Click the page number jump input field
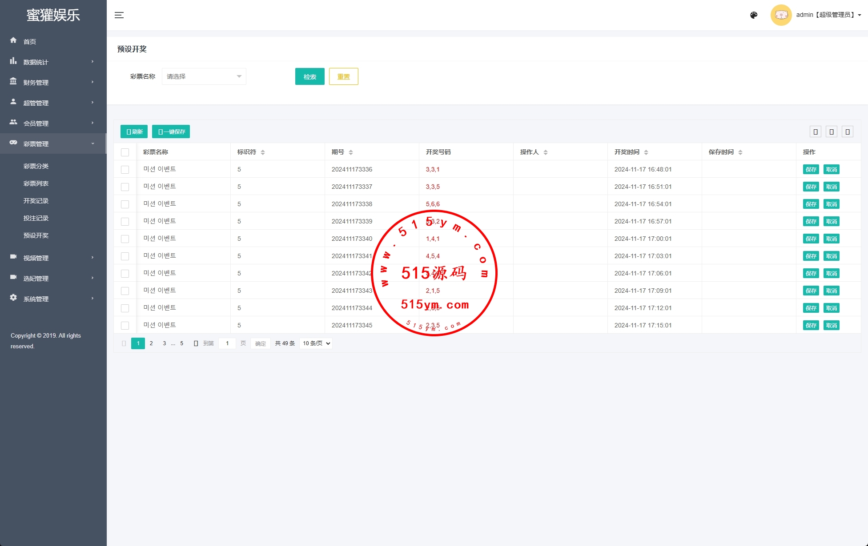The image size is (868, 546). (227, 343)
